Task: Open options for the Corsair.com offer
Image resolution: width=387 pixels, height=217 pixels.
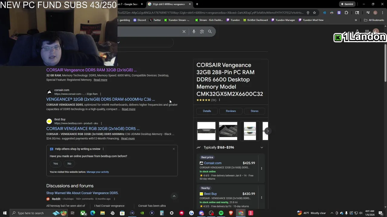Action: coord(262,168)
